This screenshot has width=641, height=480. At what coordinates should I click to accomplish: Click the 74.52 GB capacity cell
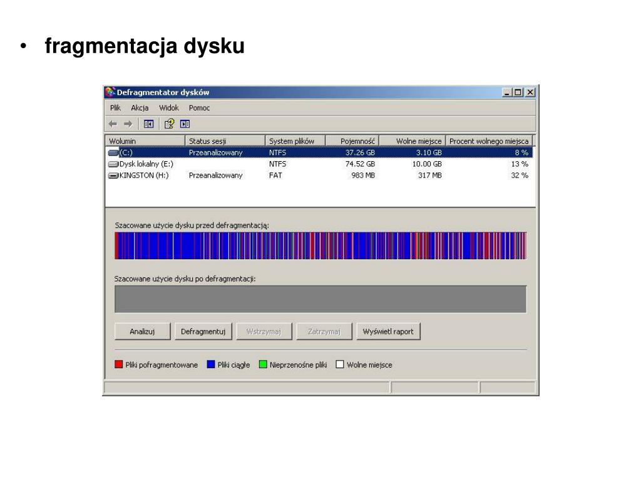[360, 164]
